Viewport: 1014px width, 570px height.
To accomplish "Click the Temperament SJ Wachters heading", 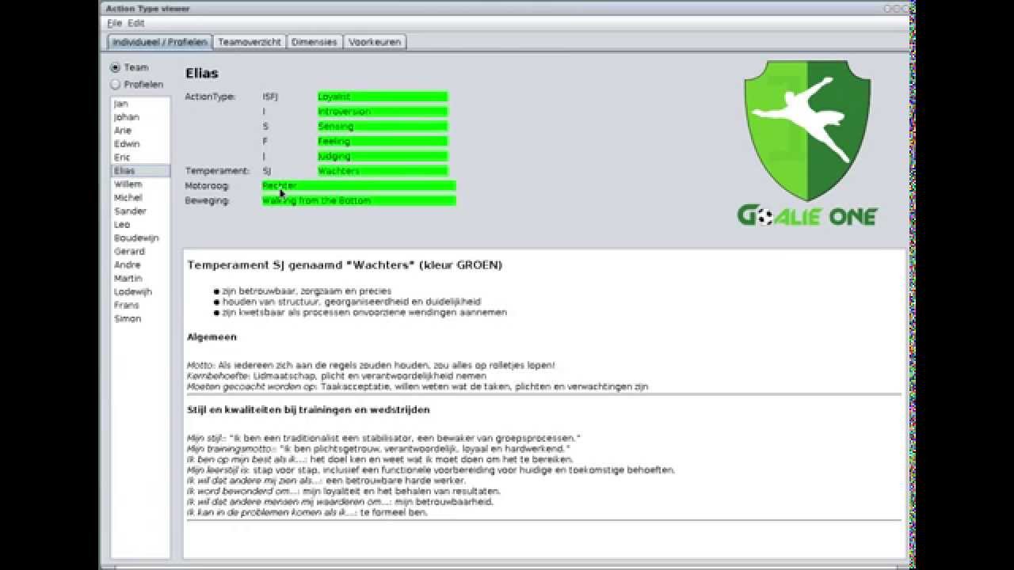I will 345,265.
